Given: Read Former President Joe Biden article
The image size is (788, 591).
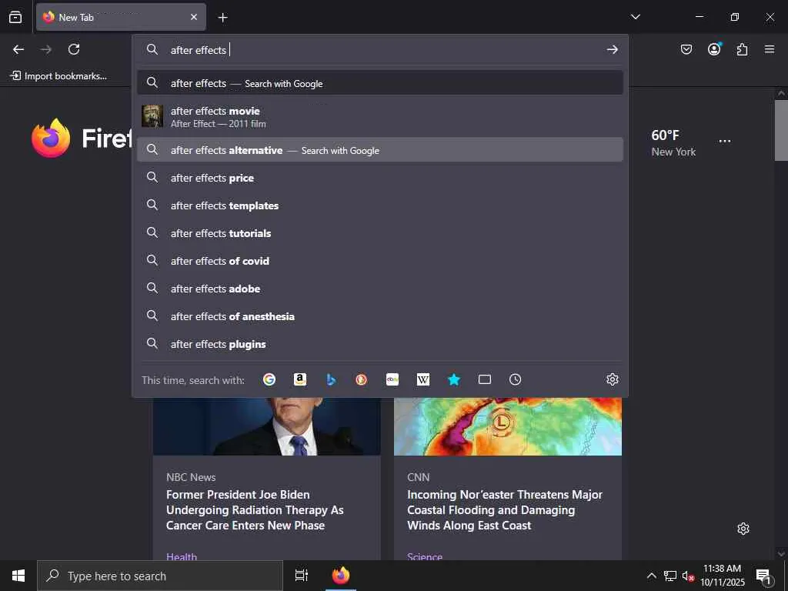Looking at the screenshot, I should coord(255,510).
